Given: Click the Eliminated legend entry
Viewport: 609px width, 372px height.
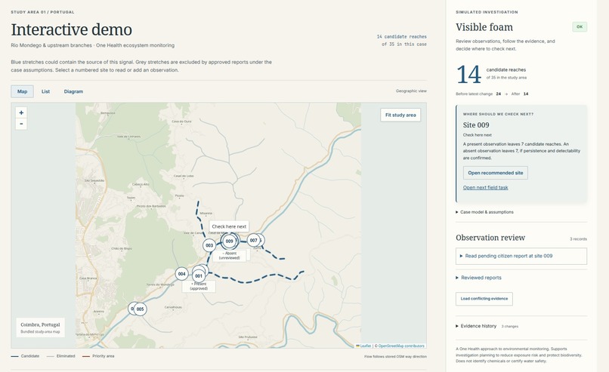Looking at the screenshot, I should pos(61,356).
